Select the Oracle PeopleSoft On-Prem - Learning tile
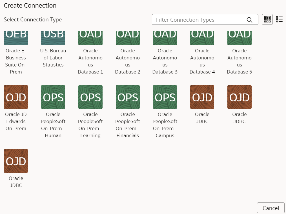The height and width of the screenshot is (214, 286). pos(90,97)
